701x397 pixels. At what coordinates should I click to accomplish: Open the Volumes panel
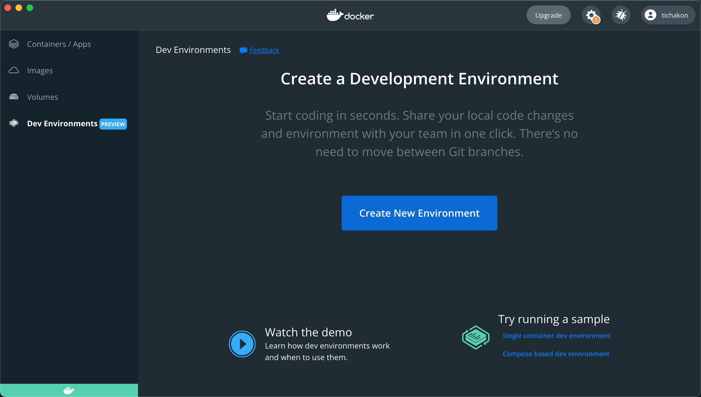tap(42, 97)
